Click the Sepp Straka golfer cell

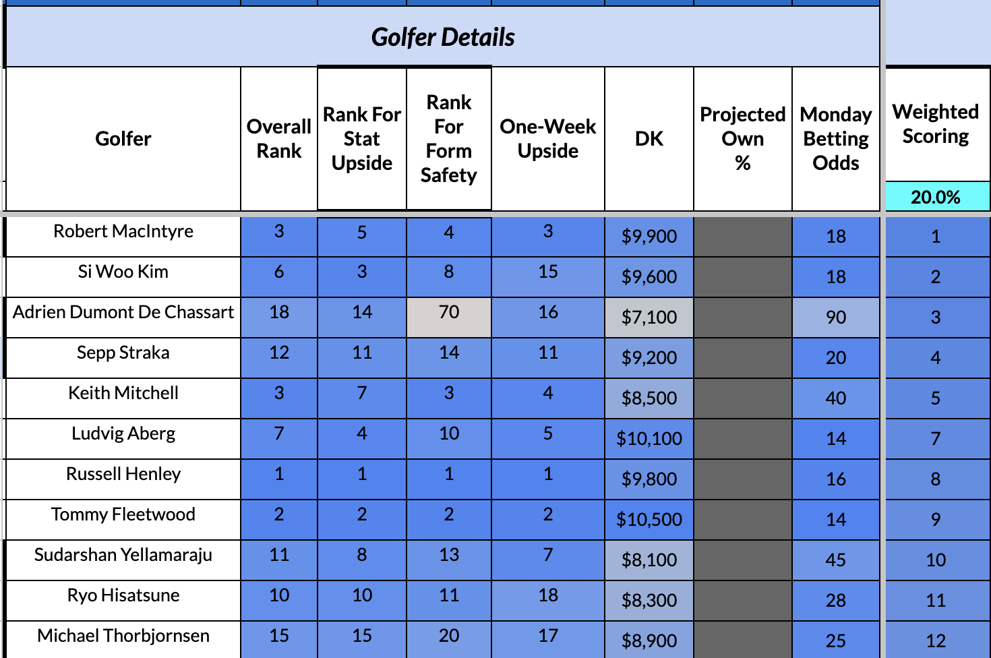click(x=123, y=353)
